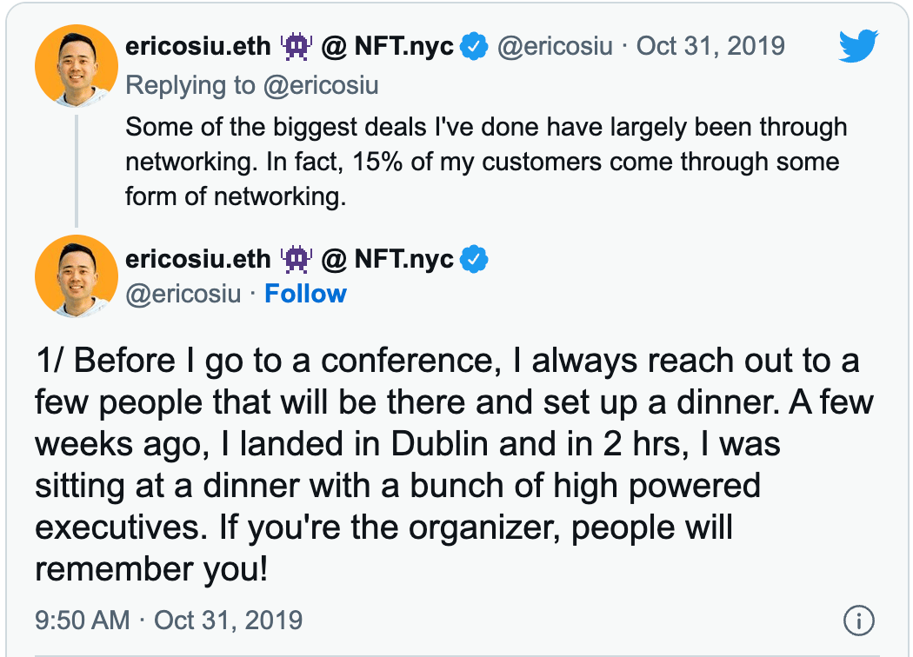Click the verified badge in the parent tweet header

[474, 47]
